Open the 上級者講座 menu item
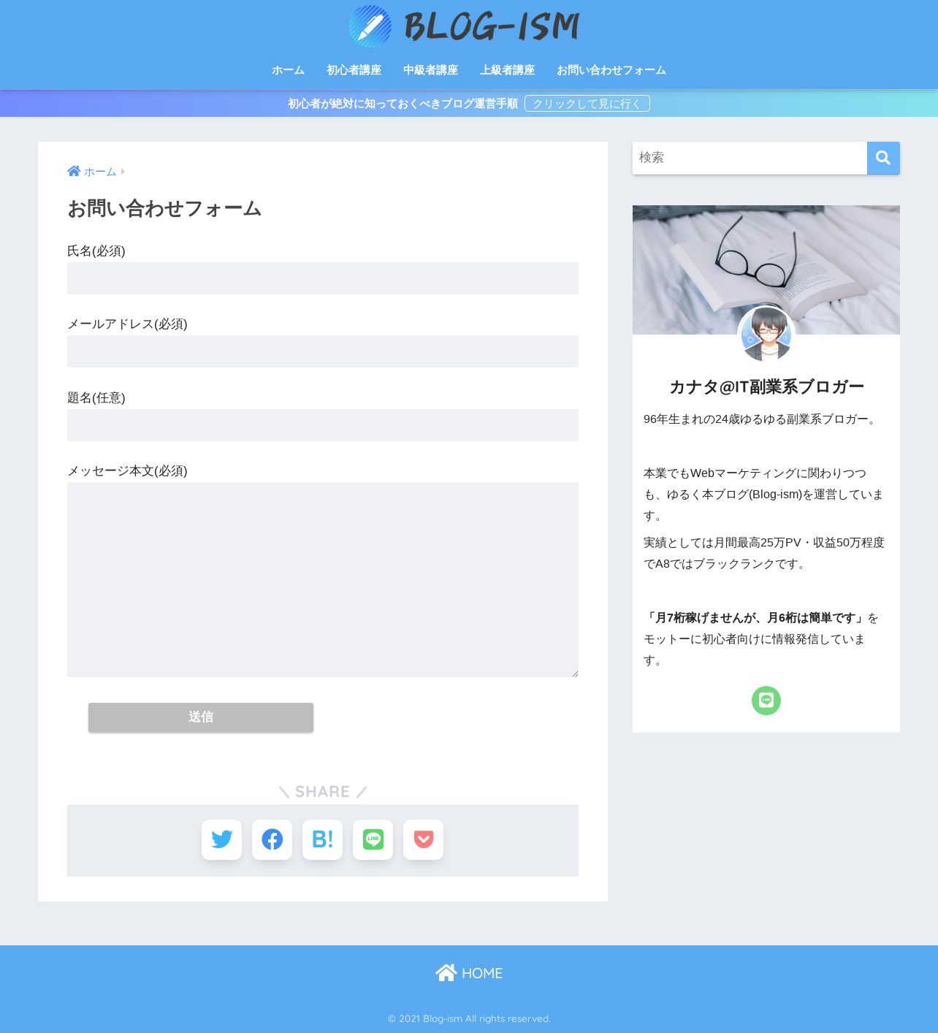 click(507, 70)
